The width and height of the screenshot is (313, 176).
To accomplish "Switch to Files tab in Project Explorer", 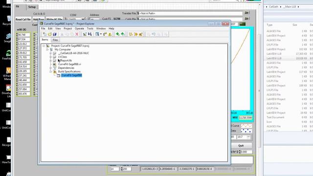I will point(55,40).
